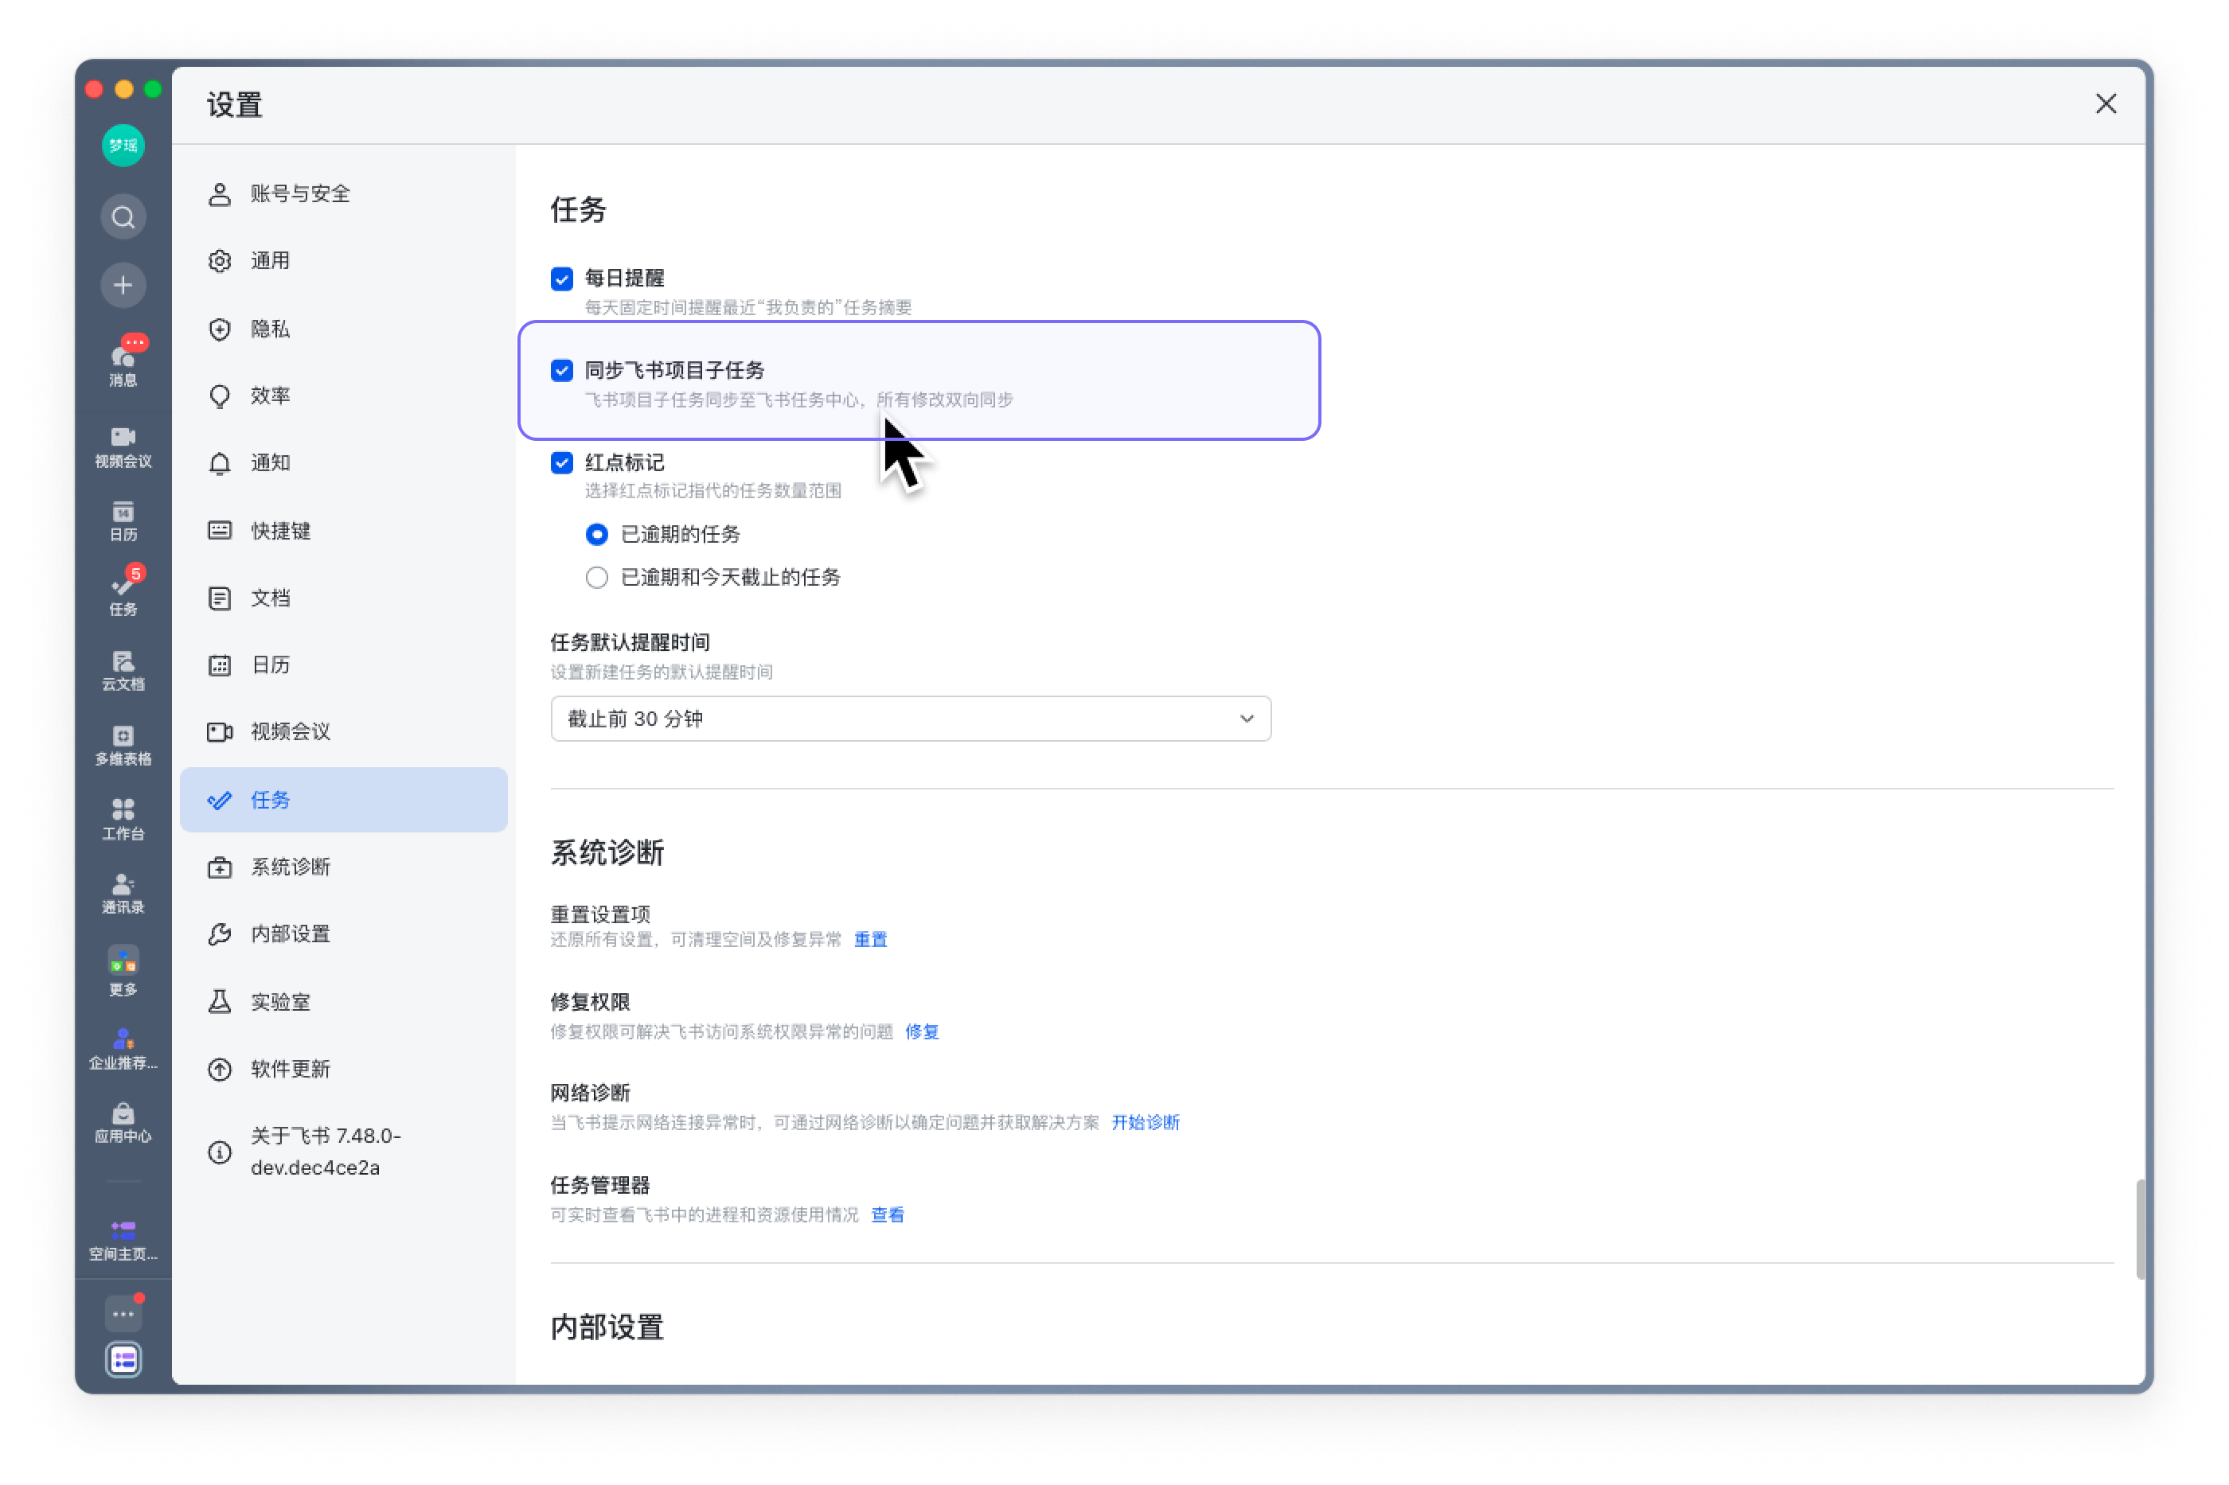Viewport: 2229px width, 1485px height.
Task: Open 空间主页 in the app bar
Action: tap(123, 1241)
